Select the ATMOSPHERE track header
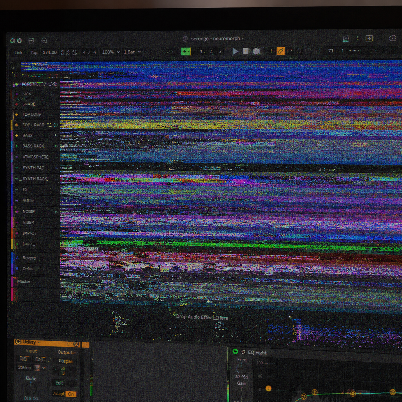 pyautogui.click(x=35, y=157)
